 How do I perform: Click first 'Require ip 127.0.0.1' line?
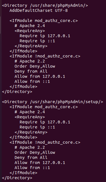(x=45, y=36)
